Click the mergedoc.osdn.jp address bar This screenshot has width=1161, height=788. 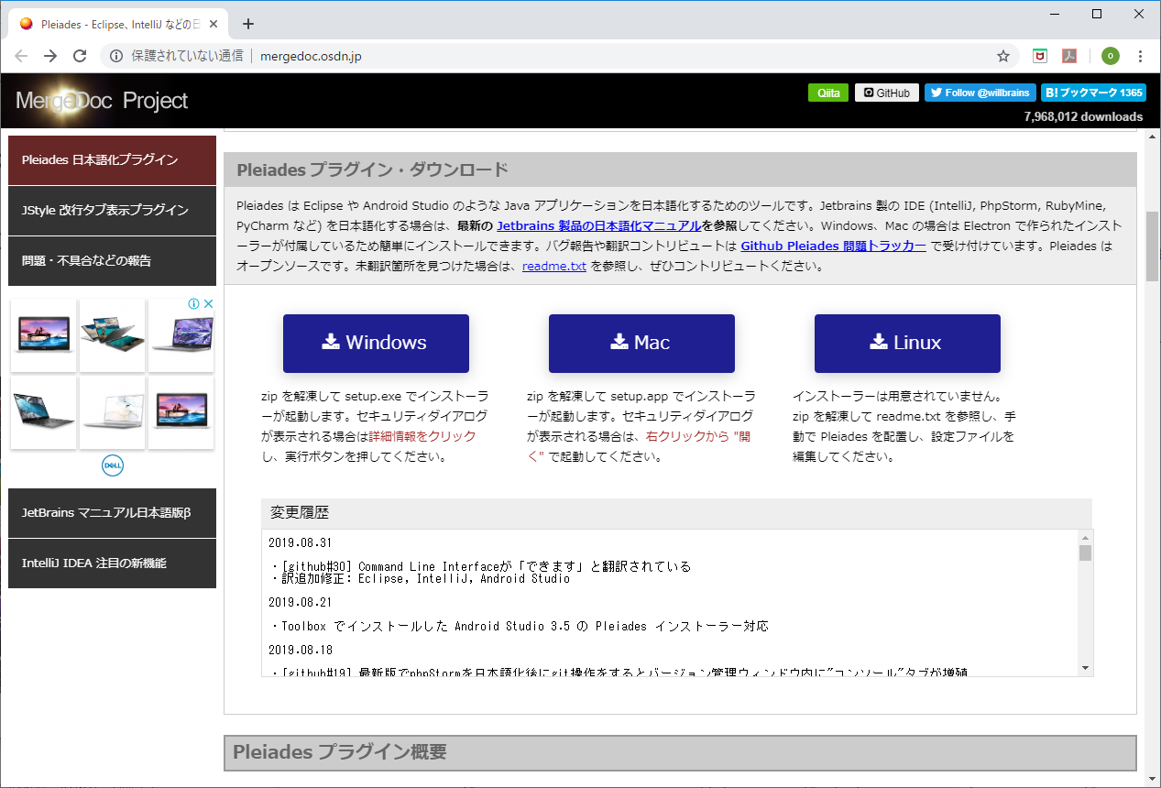[312, 56]
